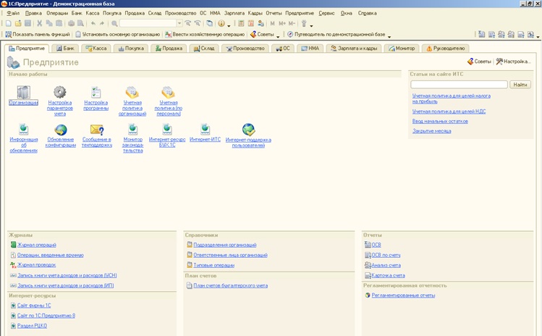Image resolution: width=542 pixels, height=336 pixels.
Task: Open the Производство menu
Action: (x=180, y=13)
